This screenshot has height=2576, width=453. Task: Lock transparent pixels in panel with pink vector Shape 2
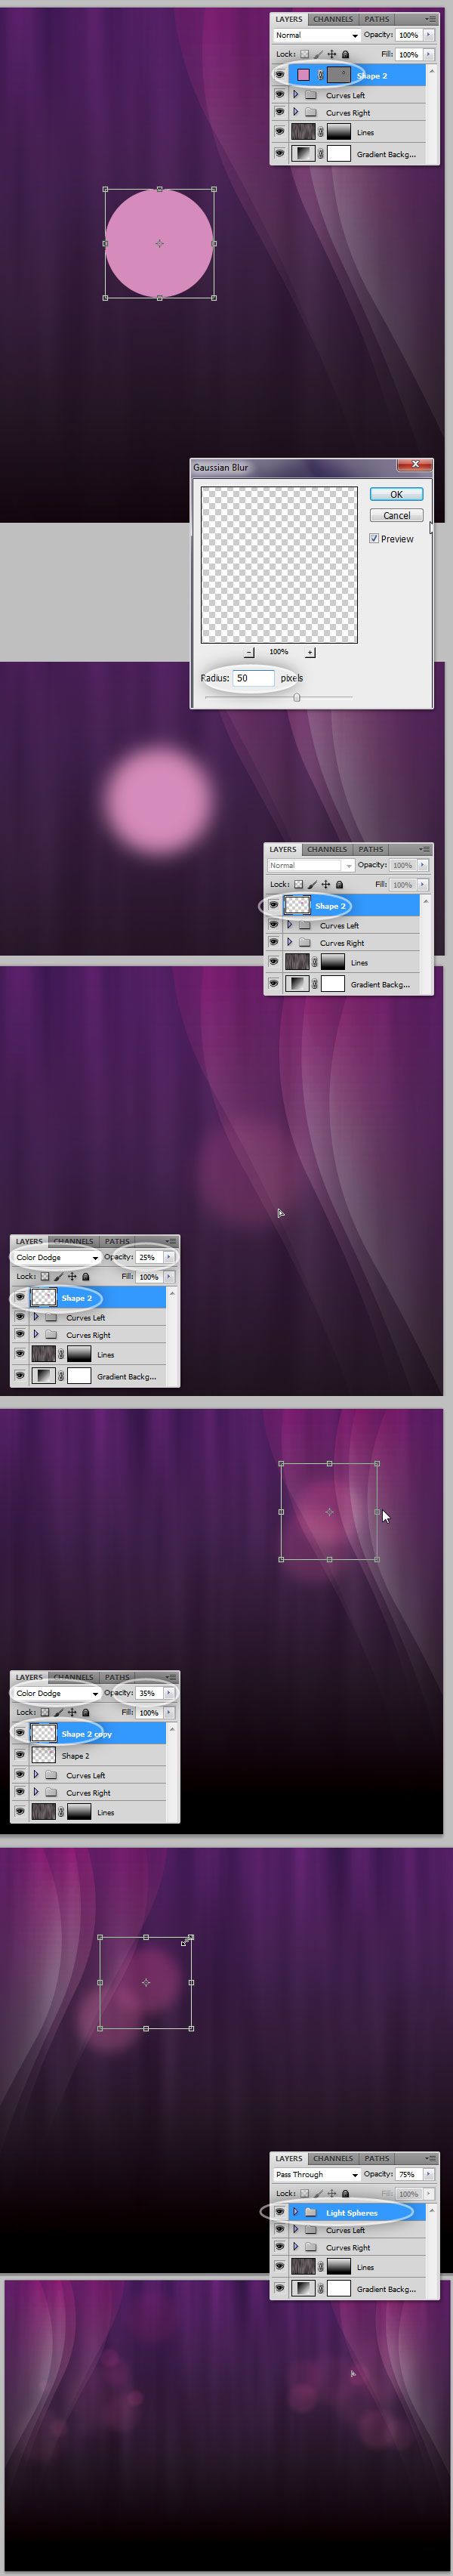coord(305,54)
